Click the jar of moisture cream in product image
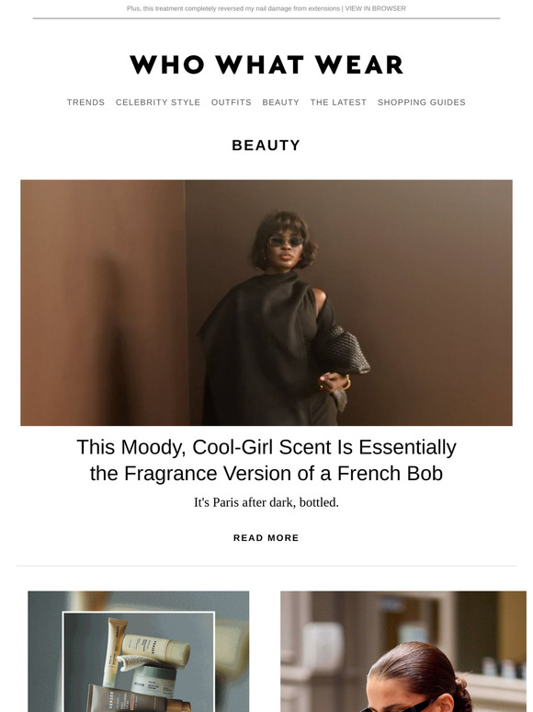This screenshot has width=533, height=712. 153,680
